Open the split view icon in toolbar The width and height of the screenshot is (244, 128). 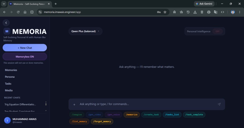[x=32, y=12]
